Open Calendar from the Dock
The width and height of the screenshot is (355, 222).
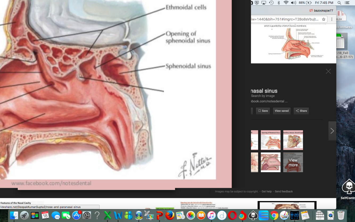[45, 215]
